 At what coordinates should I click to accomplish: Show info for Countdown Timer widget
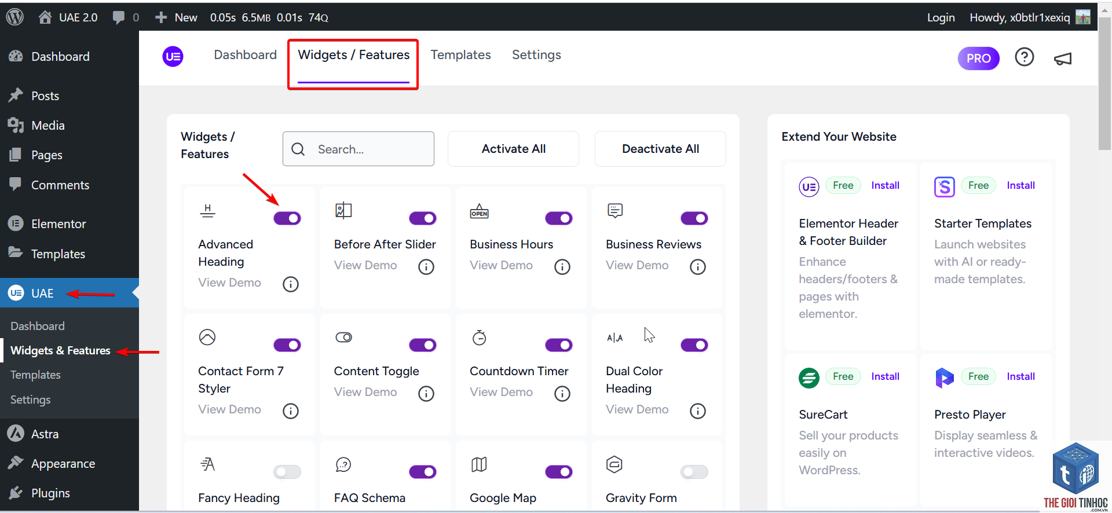(562, 394)
